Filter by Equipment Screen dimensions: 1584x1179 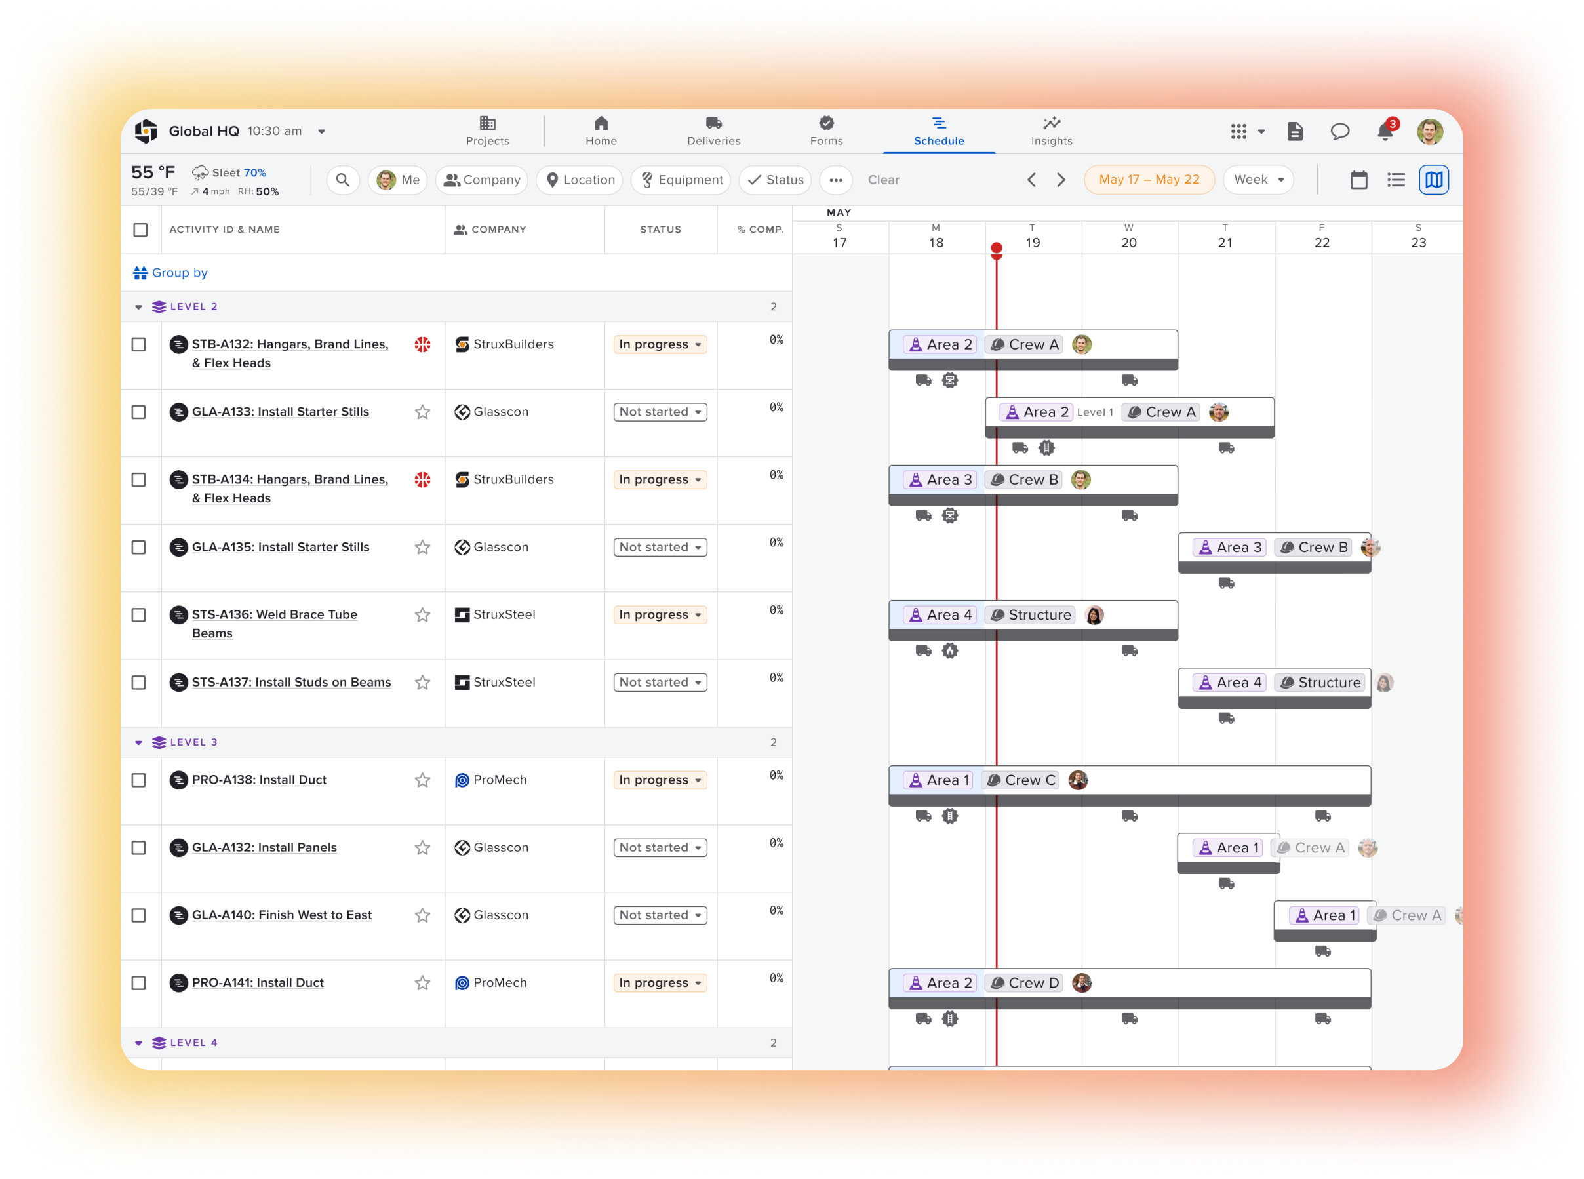click(x=681, y=180)
